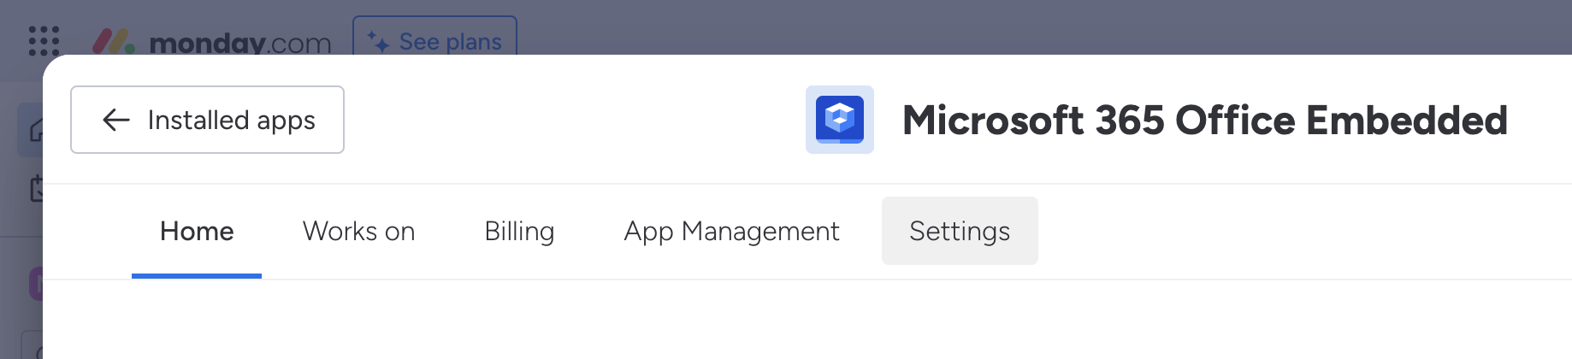
Task: Click the back arrow beside Installed apps
Action: (116, 121)
